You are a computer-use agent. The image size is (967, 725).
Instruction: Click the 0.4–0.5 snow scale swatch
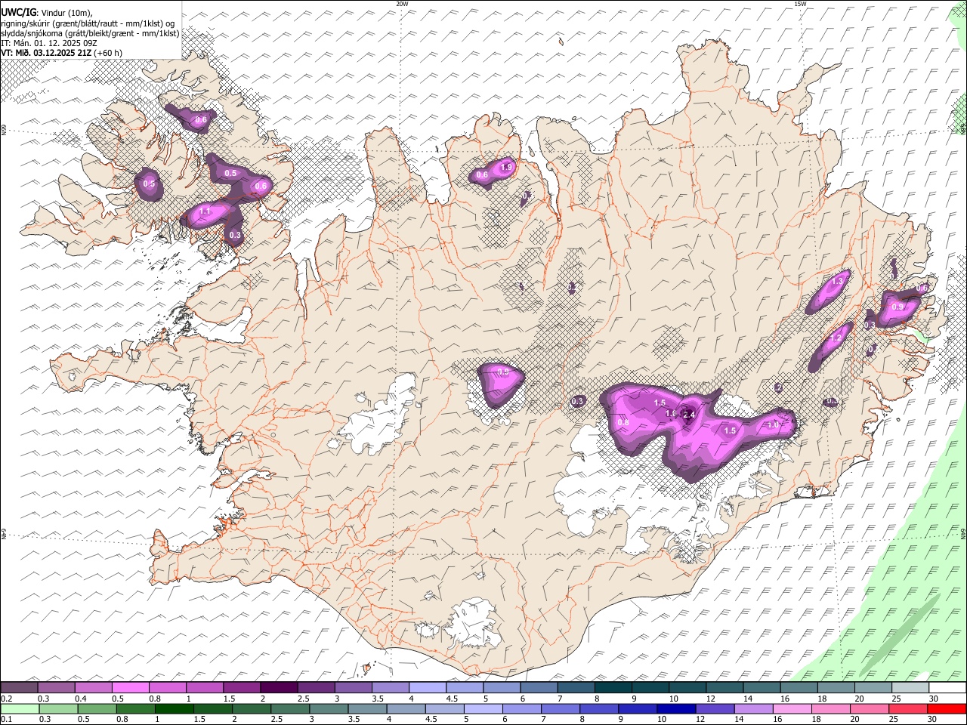(x=93, y=687)
